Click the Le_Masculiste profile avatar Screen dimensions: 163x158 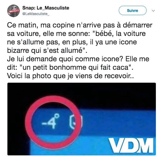pyautogui.click(x=14, y=11)
